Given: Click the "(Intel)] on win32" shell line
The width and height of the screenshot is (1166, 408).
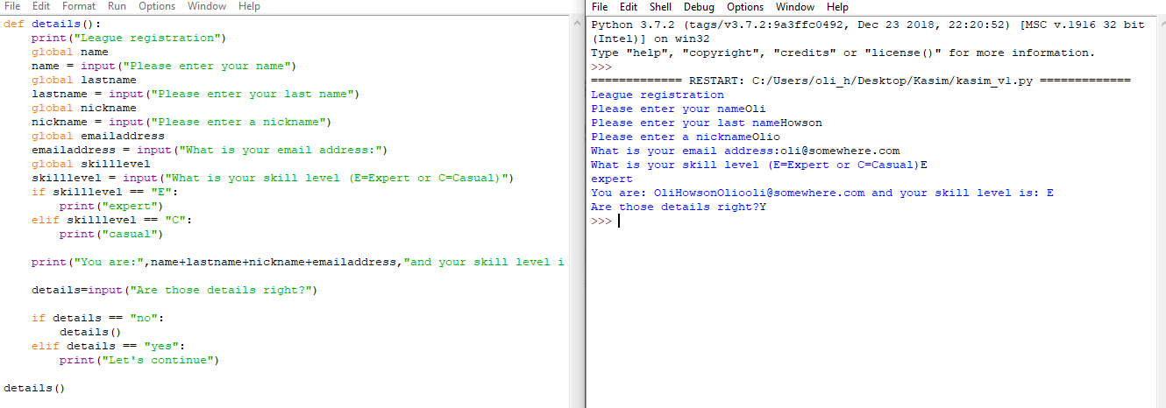Looking at the screenshot, I should [651, 39].
